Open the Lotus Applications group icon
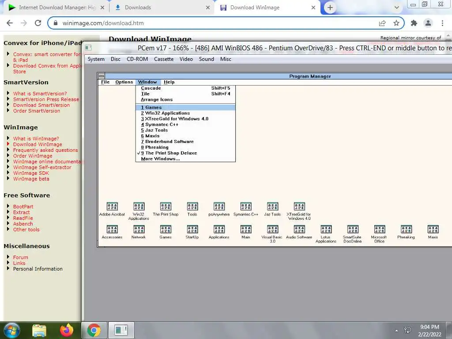This screenshot has height=339, width=452. click(x=326, y=229)
